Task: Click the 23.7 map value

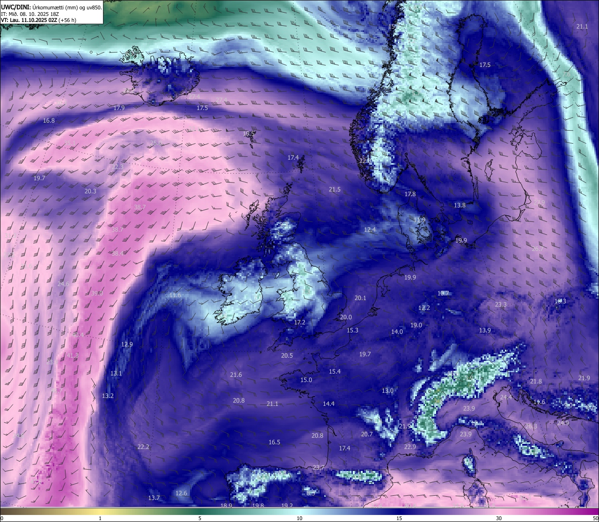Action: tap(318, 467)
